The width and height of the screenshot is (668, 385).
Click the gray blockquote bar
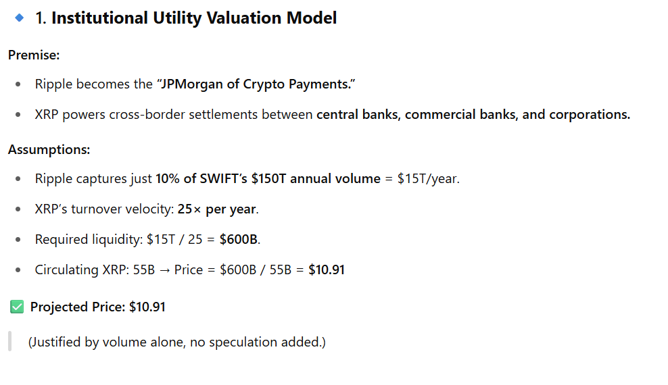tap(9, 342)
